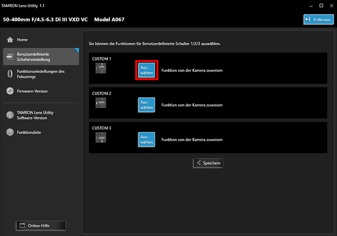Click the info icon in sidebar
The image size is (337, 236).
[x=10, y=115]
